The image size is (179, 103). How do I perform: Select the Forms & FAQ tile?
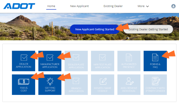pos(155,61)
